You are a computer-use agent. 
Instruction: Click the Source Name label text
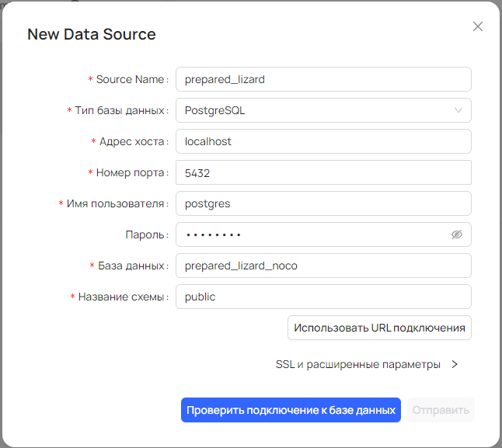(x=130, y=79)
